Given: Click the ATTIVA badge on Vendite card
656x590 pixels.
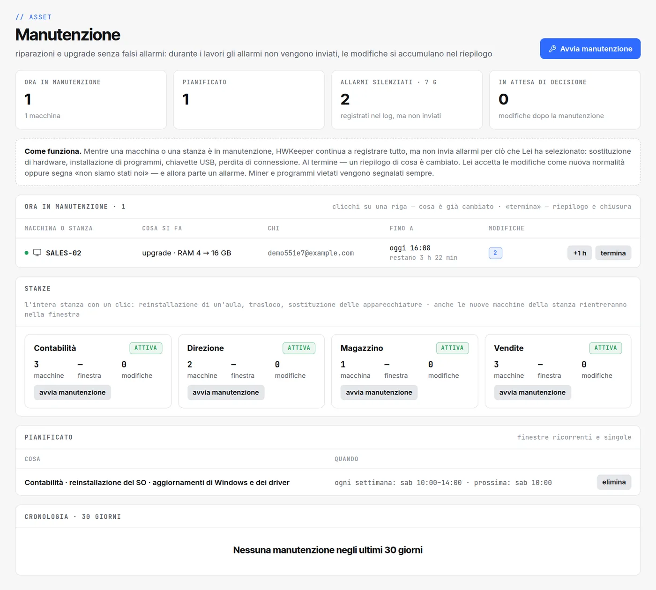Looking at the screenshot, I should [605, 348].
